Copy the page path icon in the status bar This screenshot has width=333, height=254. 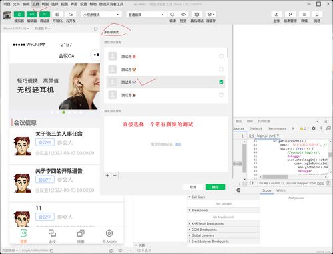tap(52, 251)
